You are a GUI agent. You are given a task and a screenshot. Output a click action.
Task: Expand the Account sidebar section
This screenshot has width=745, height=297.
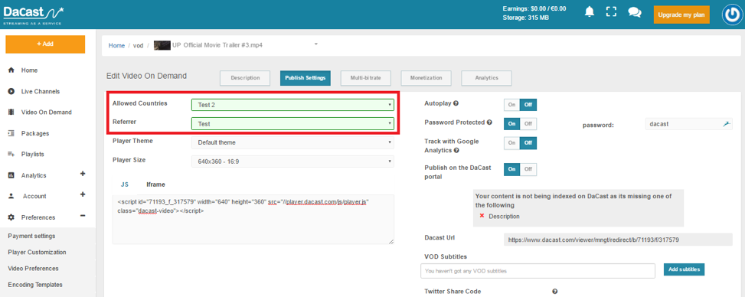(x=83, y=194)
